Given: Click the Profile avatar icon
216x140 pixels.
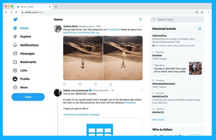Looking at the screenshot, I should (15, 79).
